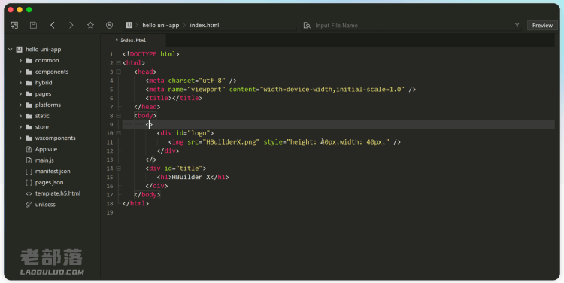Expand the components folder chevron
The height and width of the screenshot is (283, 564).
click(x=20, y=72)
